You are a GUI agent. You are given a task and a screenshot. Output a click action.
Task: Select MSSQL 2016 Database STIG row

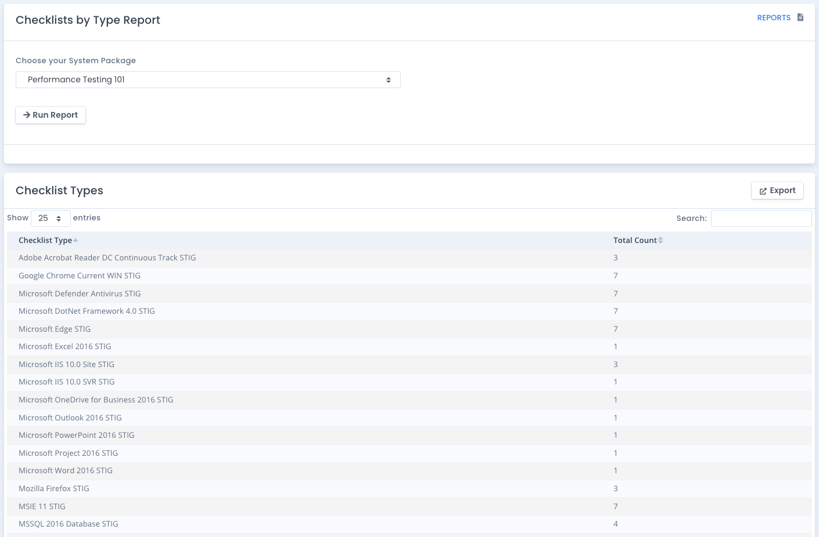click(409, 524)
